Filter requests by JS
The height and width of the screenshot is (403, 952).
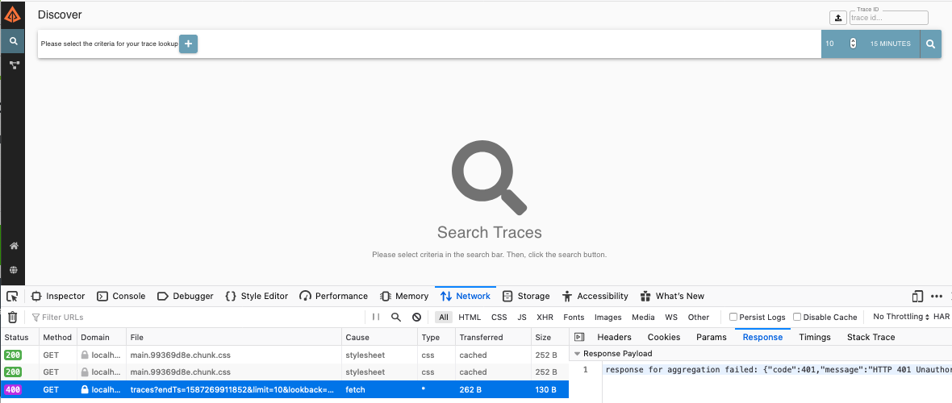[x=521, y=317]
